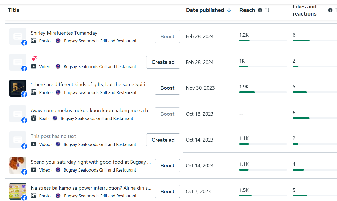Open thumbnail of Spirit gifts post
This screenshot has height=201, width=337.
(x=18, y=88)
